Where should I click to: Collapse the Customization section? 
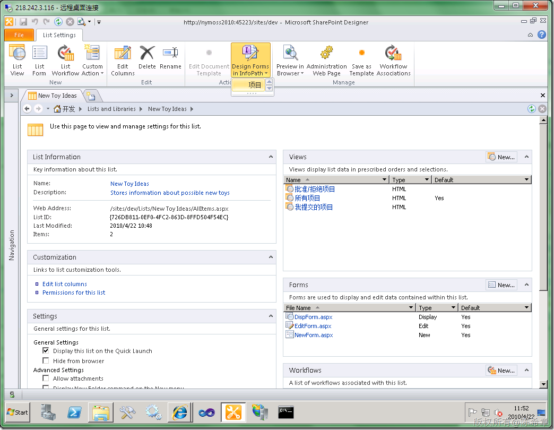[271, 257]
